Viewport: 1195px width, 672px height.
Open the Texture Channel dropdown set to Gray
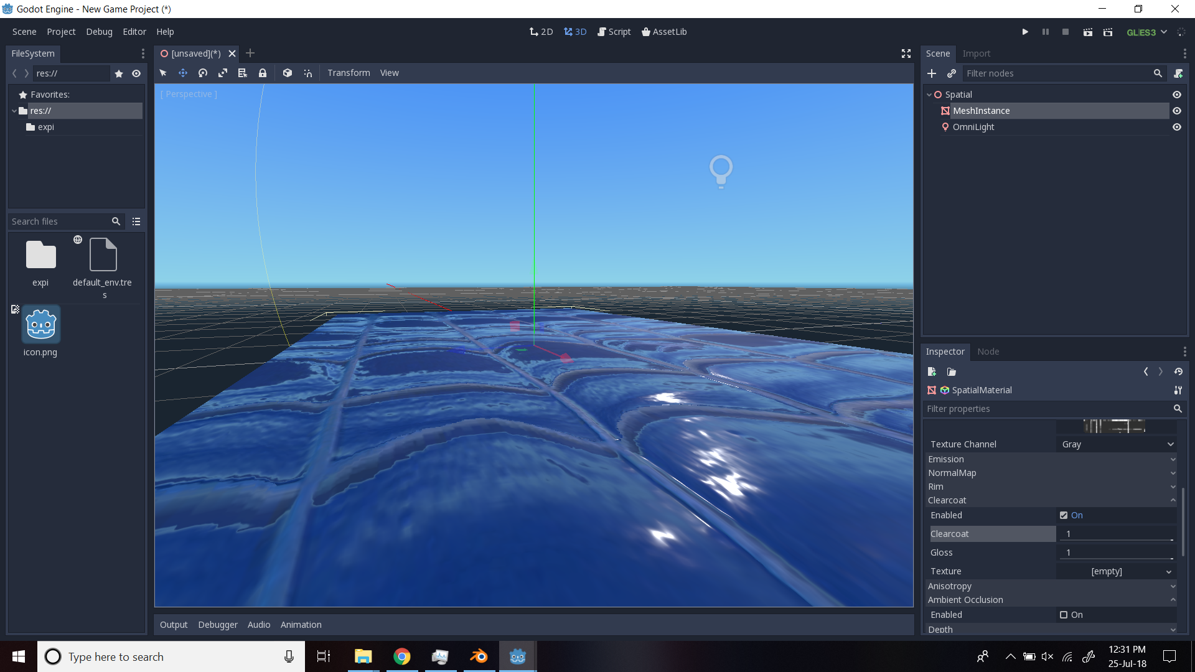[x=1116, y=444]
